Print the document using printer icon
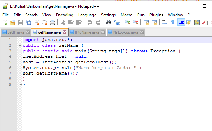Image resolution: width=212 pixels, height=131 pixels. pyautogui.click(x=52, y=22)
